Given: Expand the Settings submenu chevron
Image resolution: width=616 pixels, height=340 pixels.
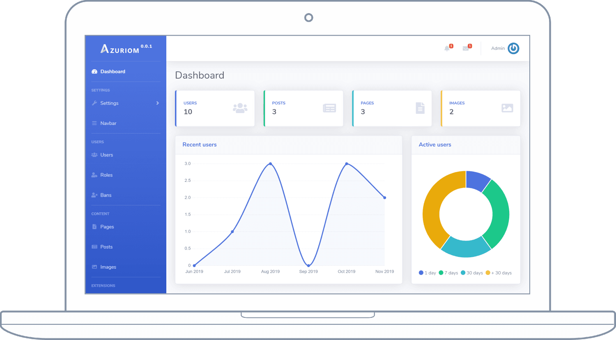Looking at the screenshot, I should (x=158, y=103).
